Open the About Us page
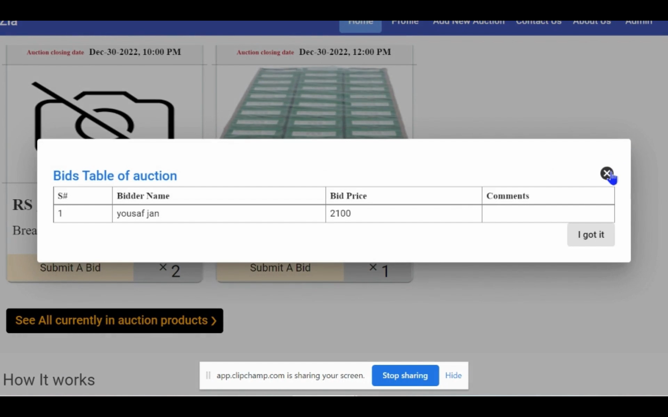The width and height of the screenshot is (668, 417). [x=592, y=24]
